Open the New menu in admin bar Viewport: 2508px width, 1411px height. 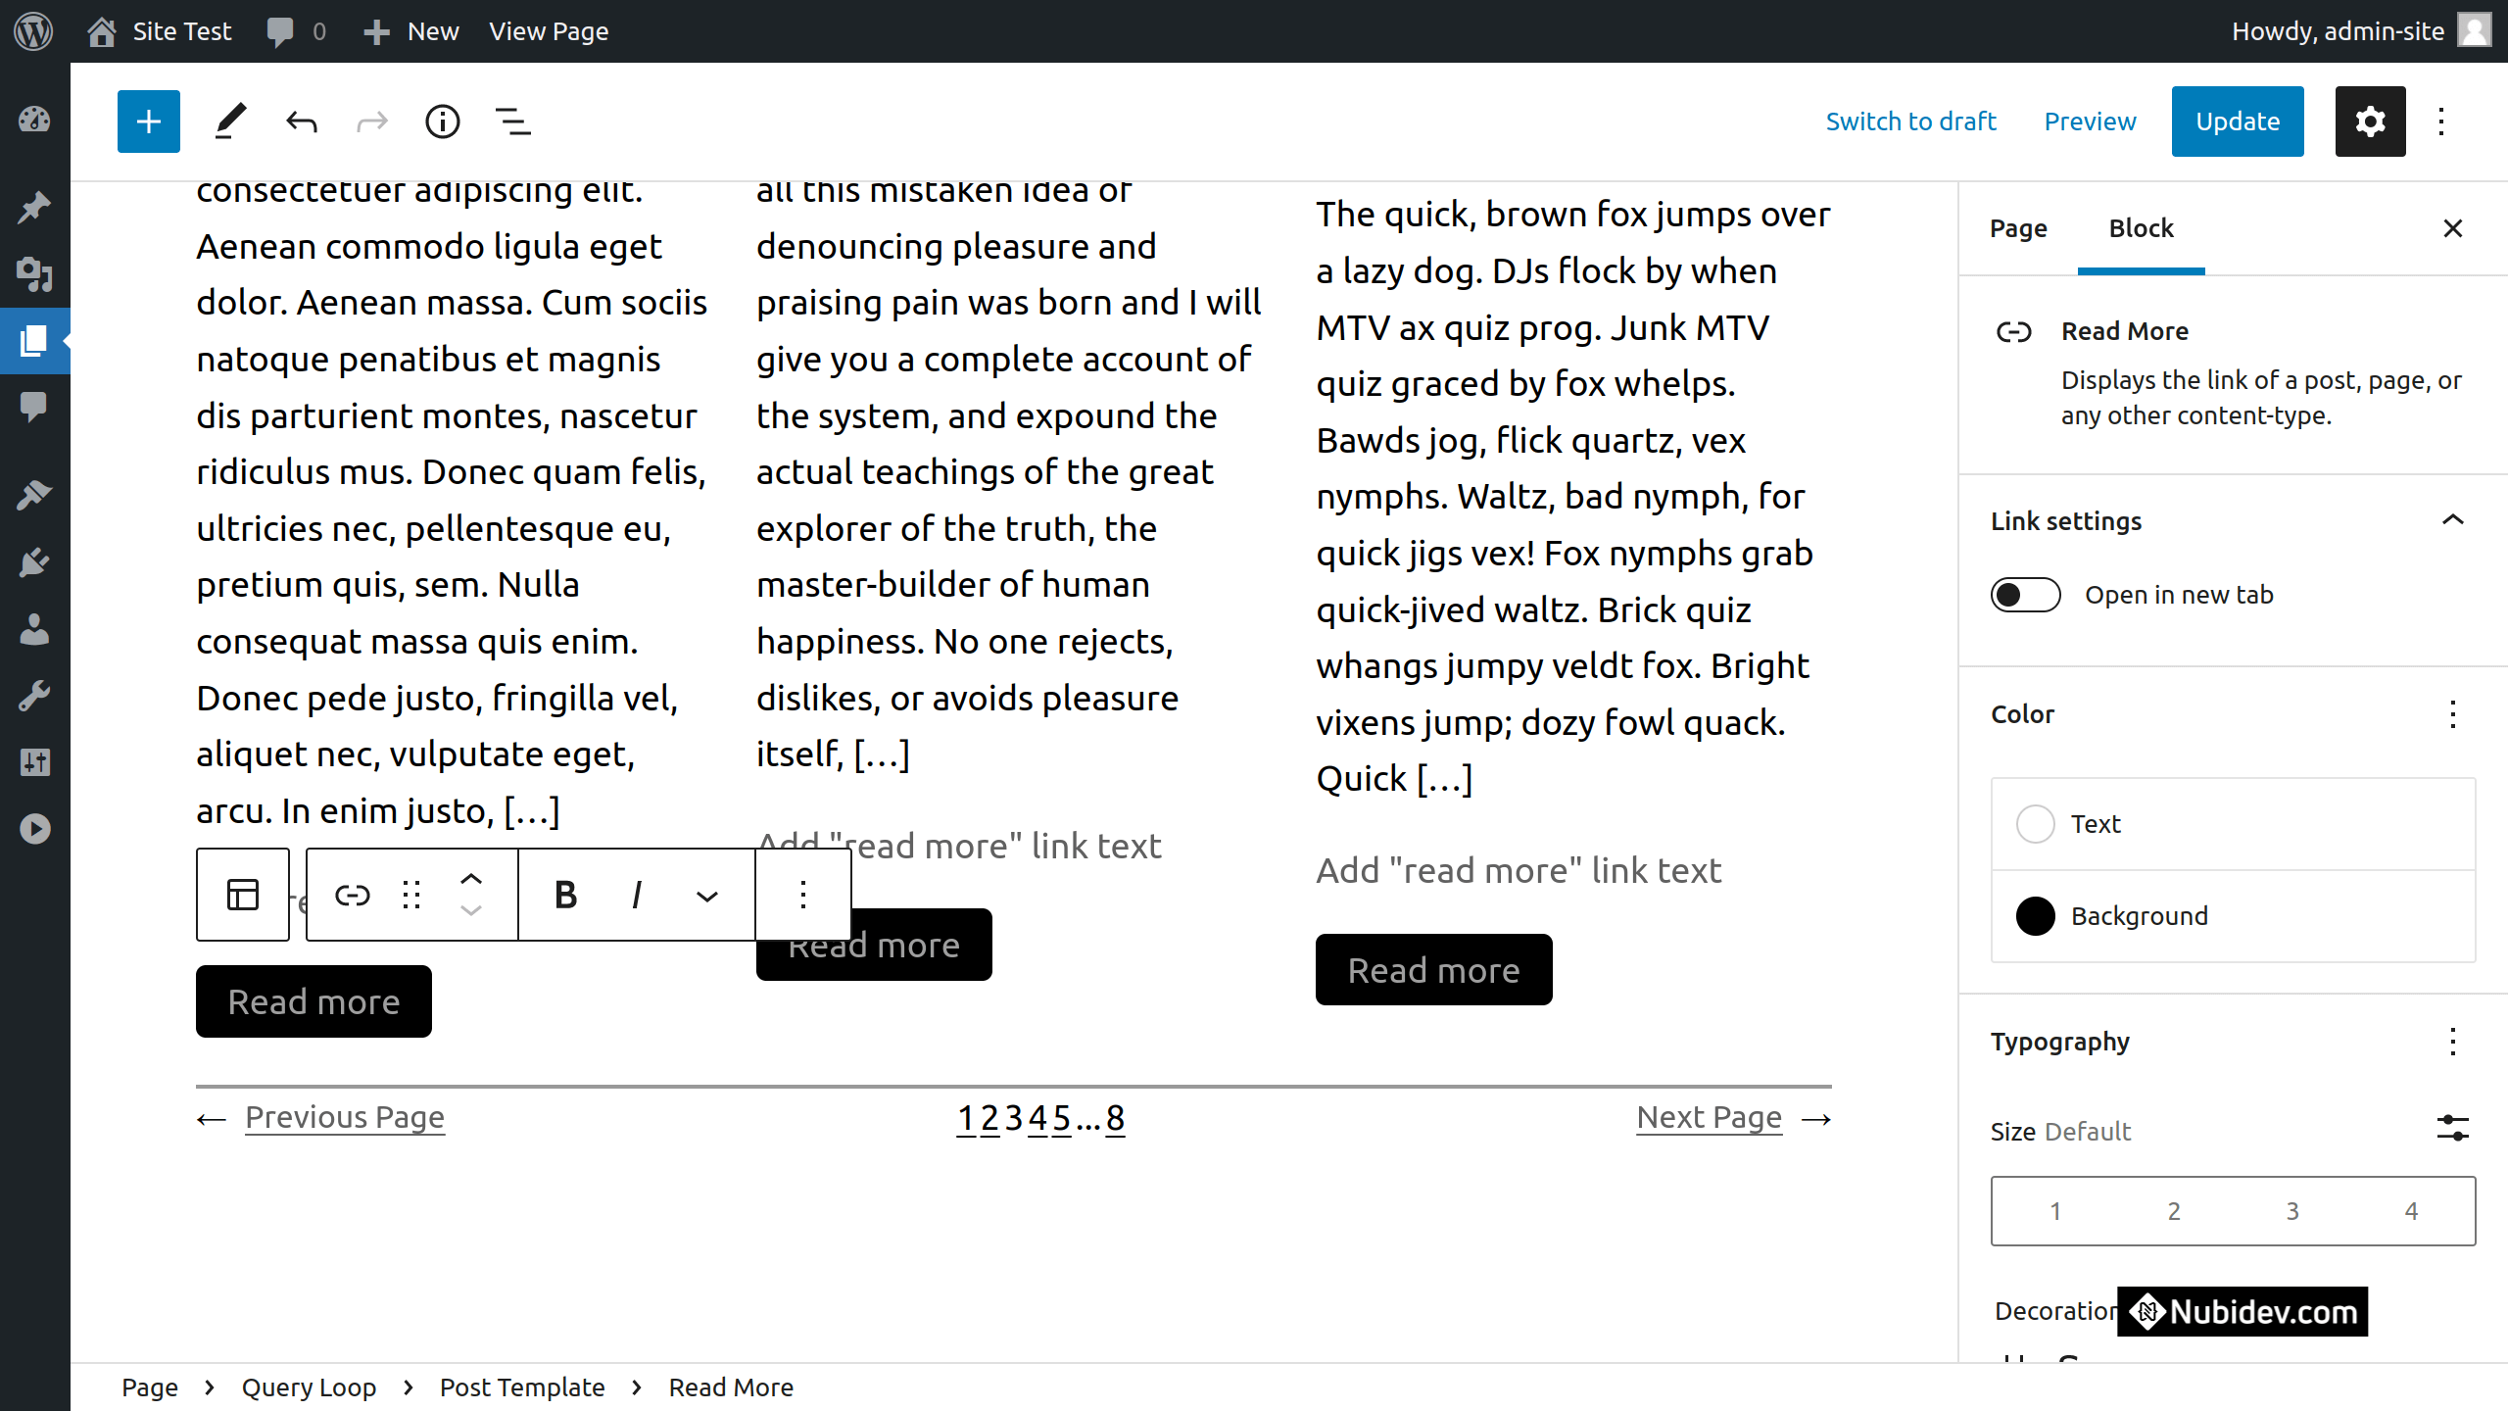point(411,31)
